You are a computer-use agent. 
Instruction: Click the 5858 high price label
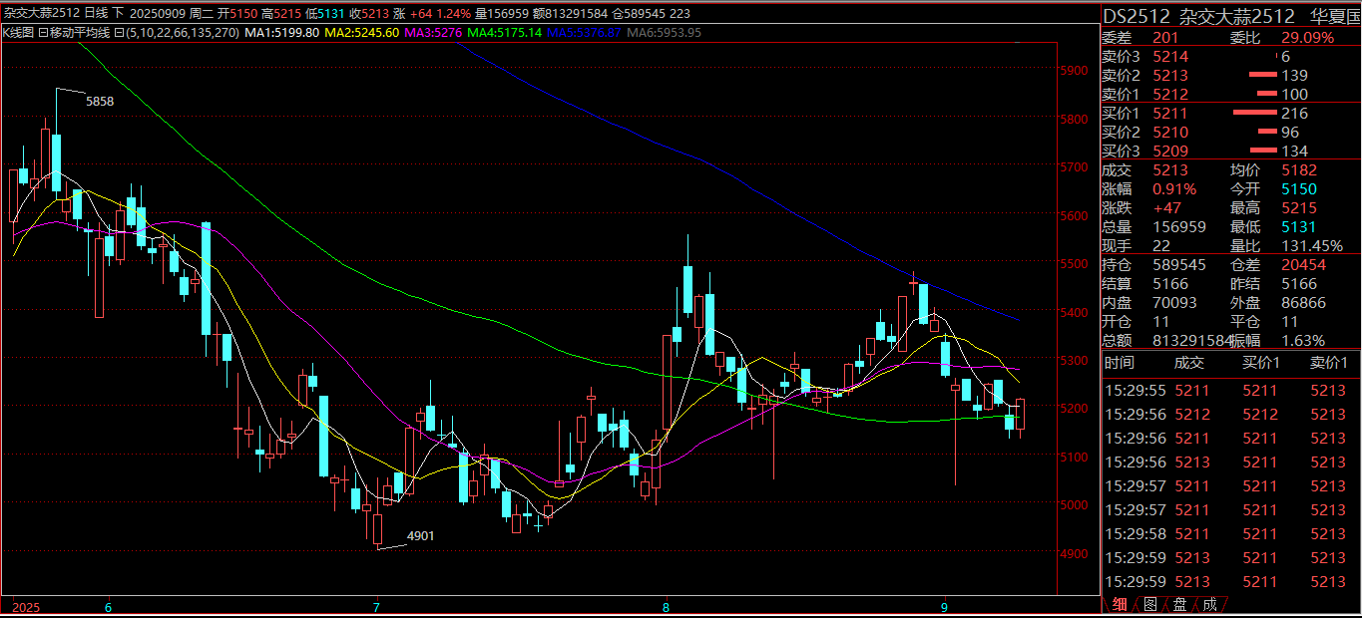pos(100,102)
